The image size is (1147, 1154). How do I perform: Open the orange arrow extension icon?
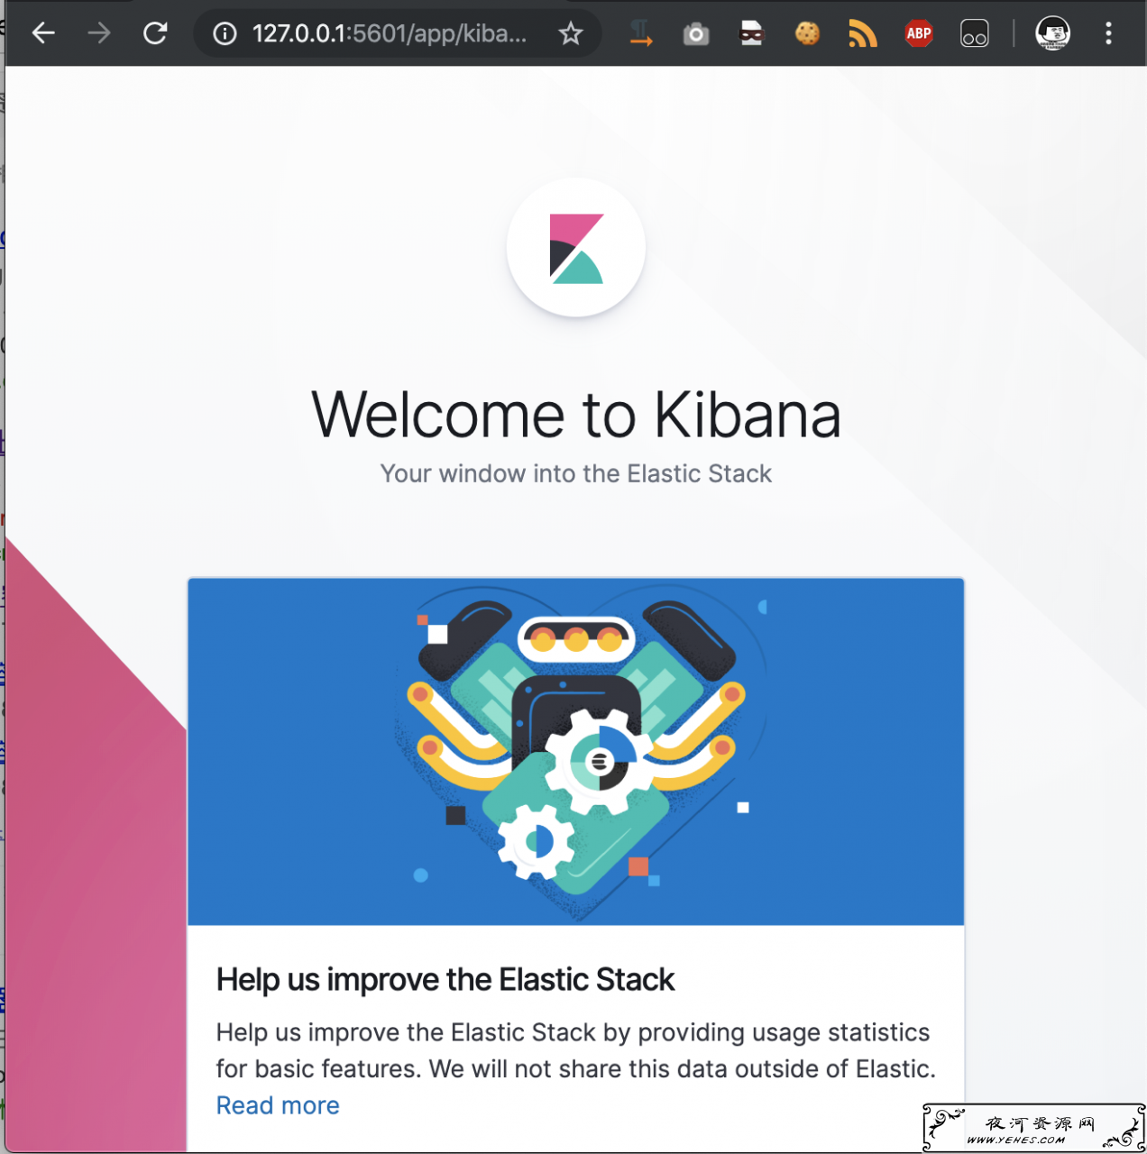(x=640, y=34)
